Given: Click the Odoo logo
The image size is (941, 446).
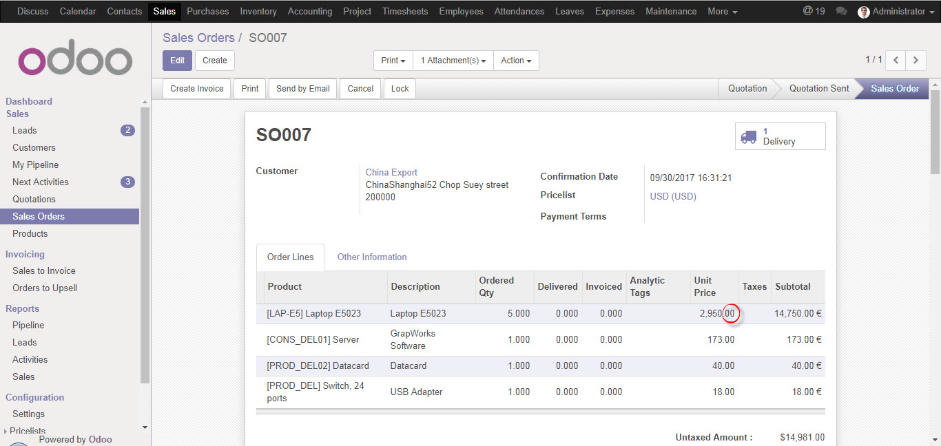Looking at the screenshot, I should 75,61.
